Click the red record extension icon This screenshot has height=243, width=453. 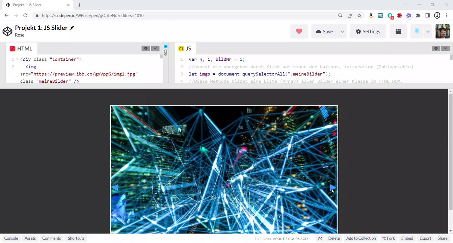pos(399,16)
